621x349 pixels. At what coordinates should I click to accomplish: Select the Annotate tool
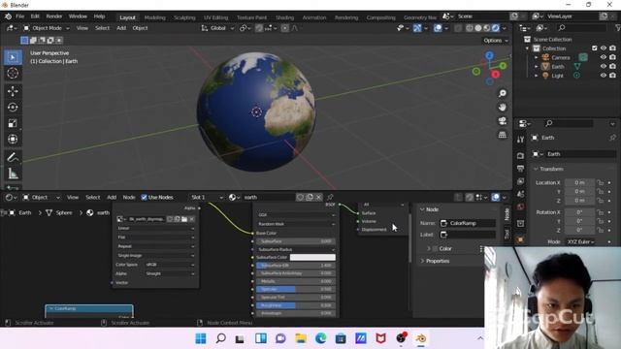tap(13, 157)
